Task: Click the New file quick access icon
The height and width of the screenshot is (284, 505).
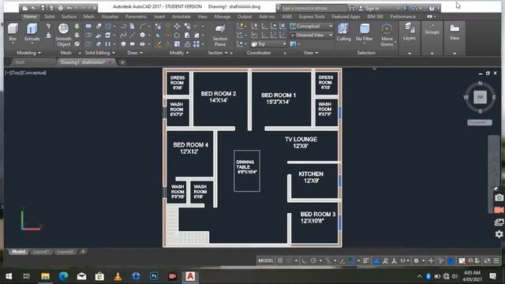Action: [x=24, y=8]
